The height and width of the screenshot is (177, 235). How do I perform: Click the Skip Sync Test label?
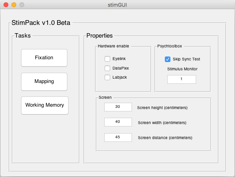pos(186,59)
